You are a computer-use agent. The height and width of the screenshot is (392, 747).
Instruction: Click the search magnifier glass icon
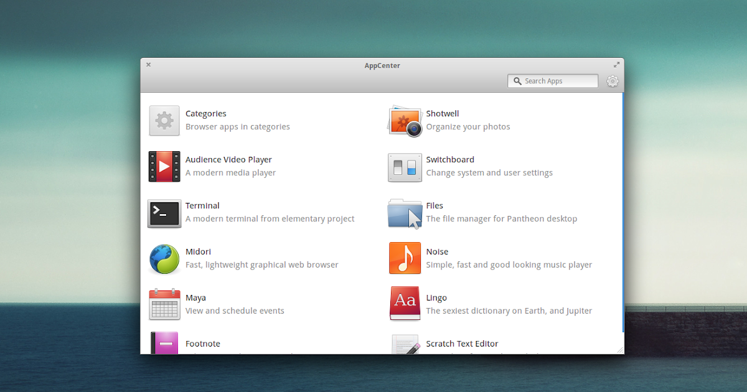coord(517,81)
